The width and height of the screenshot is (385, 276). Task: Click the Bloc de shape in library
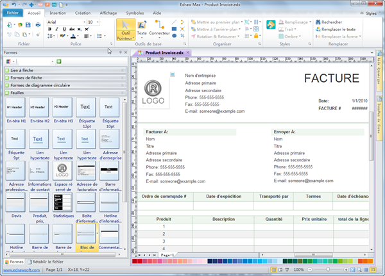[87, 232]
